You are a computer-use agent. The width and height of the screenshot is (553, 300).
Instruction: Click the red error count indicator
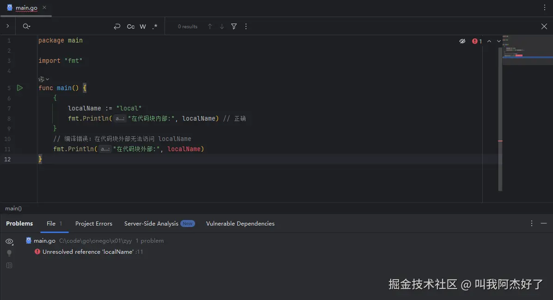coord(477,41)
